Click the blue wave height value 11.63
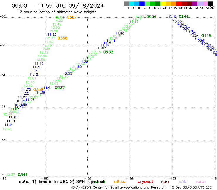 coord(23,97)
